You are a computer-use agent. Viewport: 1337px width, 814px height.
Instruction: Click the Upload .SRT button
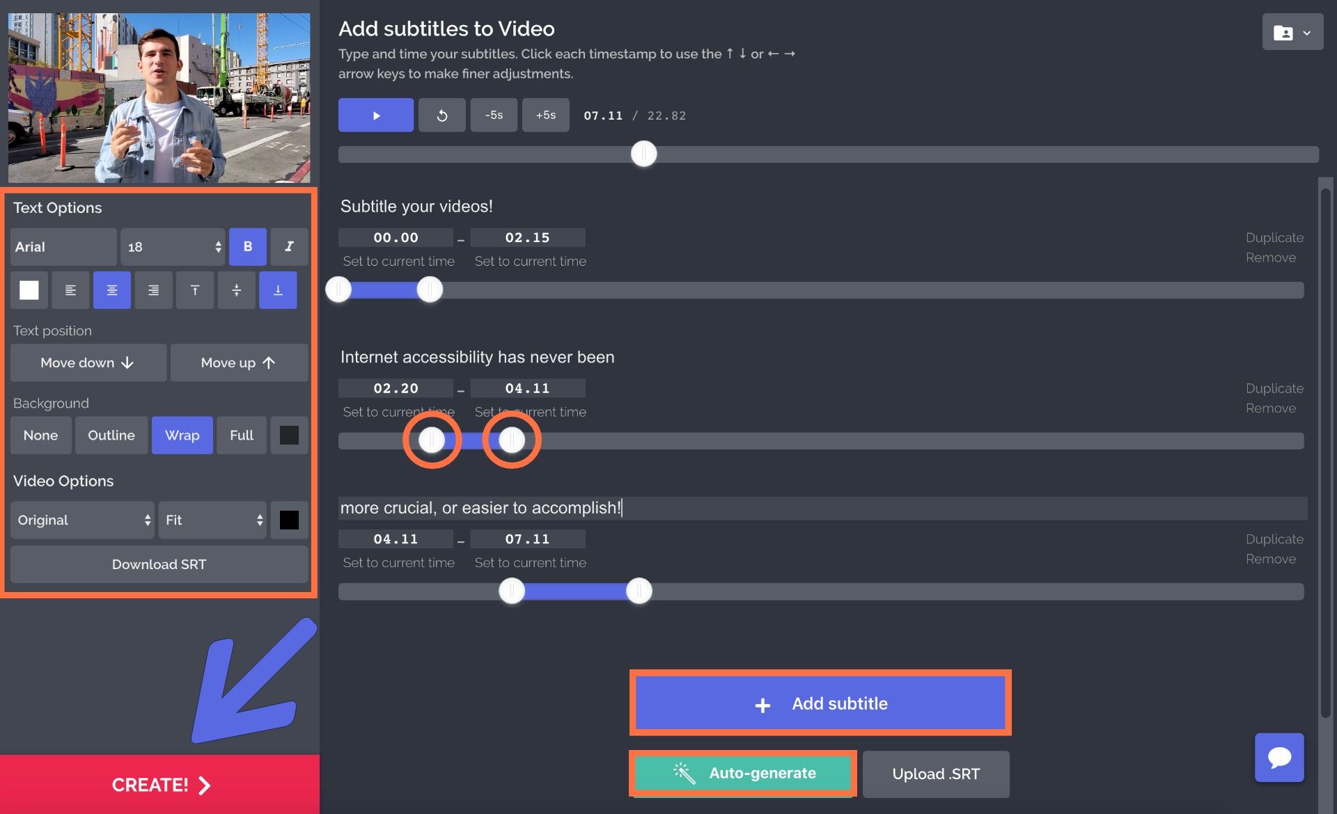click(935, 774)
